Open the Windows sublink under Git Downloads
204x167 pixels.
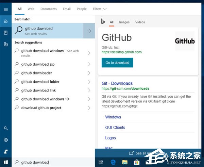coord(113,117)
